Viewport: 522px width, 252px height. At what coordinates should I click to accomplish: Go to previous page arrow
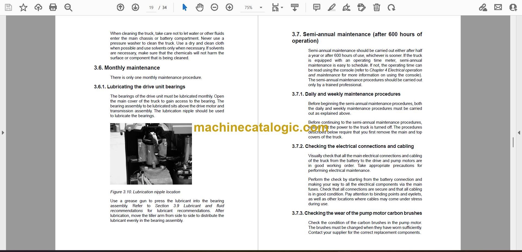120,7
